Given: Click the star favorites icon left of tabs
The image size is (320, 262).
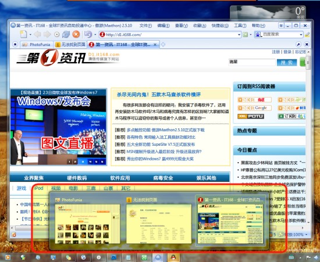Looking at the screenshot, I should tap(15, 44).
